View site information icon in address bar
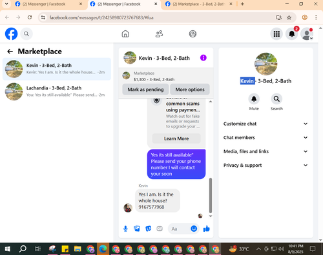323x255 pixels. click(x=43, y=17)
